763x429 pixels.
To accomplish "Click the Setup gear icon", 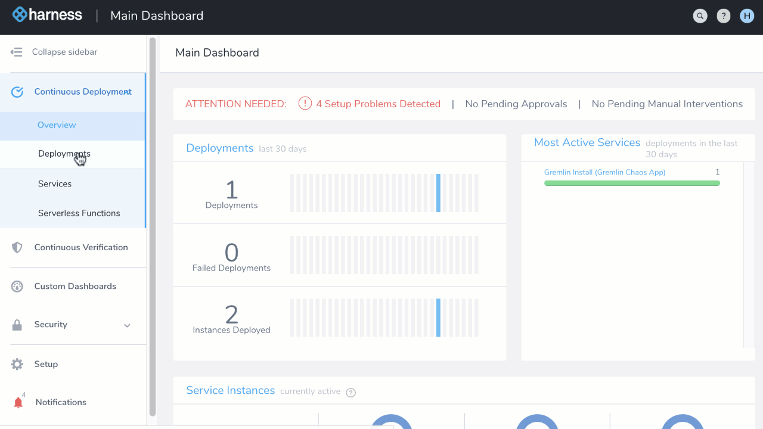I will (x=17, y=364).
